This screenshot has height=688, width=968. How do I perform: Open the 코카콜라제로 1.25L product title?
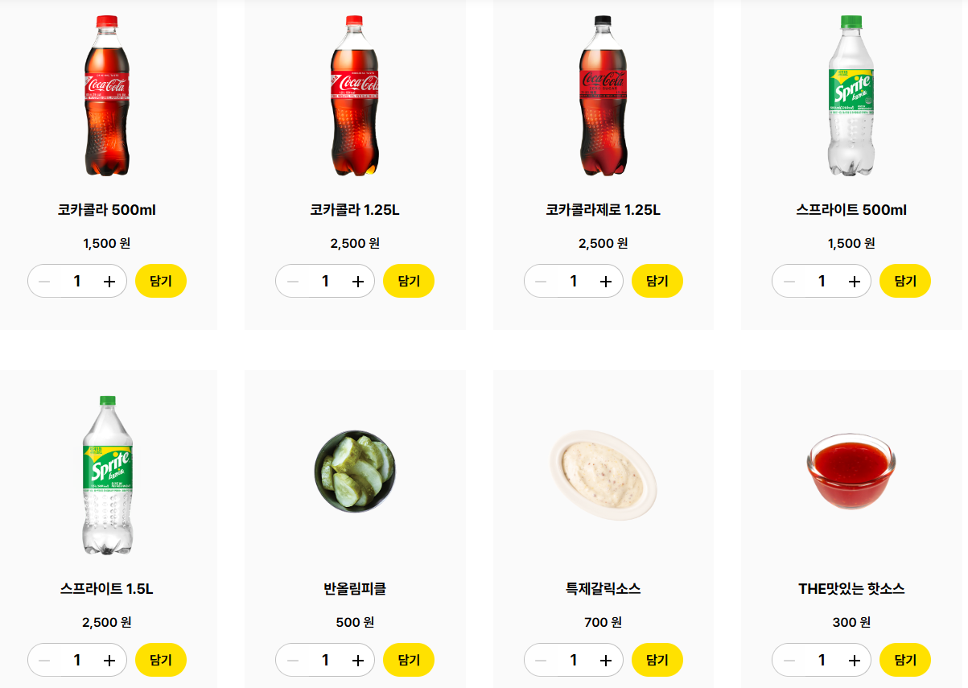(603, 210)
